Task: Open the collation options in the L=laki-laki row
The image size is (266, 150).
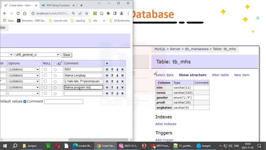Action: (x=24, y=81)
